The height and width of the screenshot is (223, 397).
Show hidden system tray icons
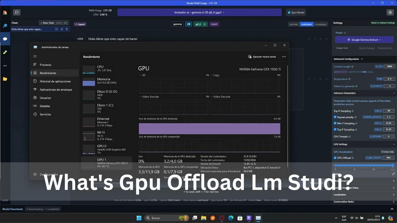[336, 218]
